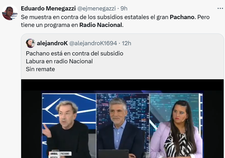Screen dimensions: 225x158
Task: Click the bold 'Radio Nacional' text
Action: (101, 25)
